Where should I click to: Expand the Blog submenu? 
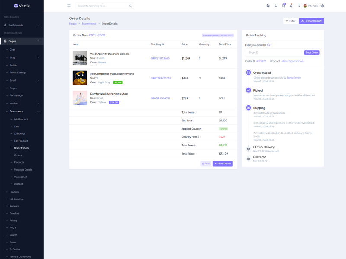tap(22, 57)
